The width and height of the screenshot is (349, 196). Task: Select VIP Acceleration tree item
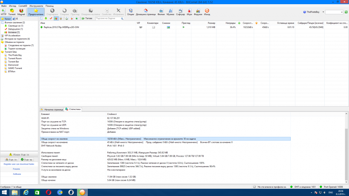(x=13, y=36)
